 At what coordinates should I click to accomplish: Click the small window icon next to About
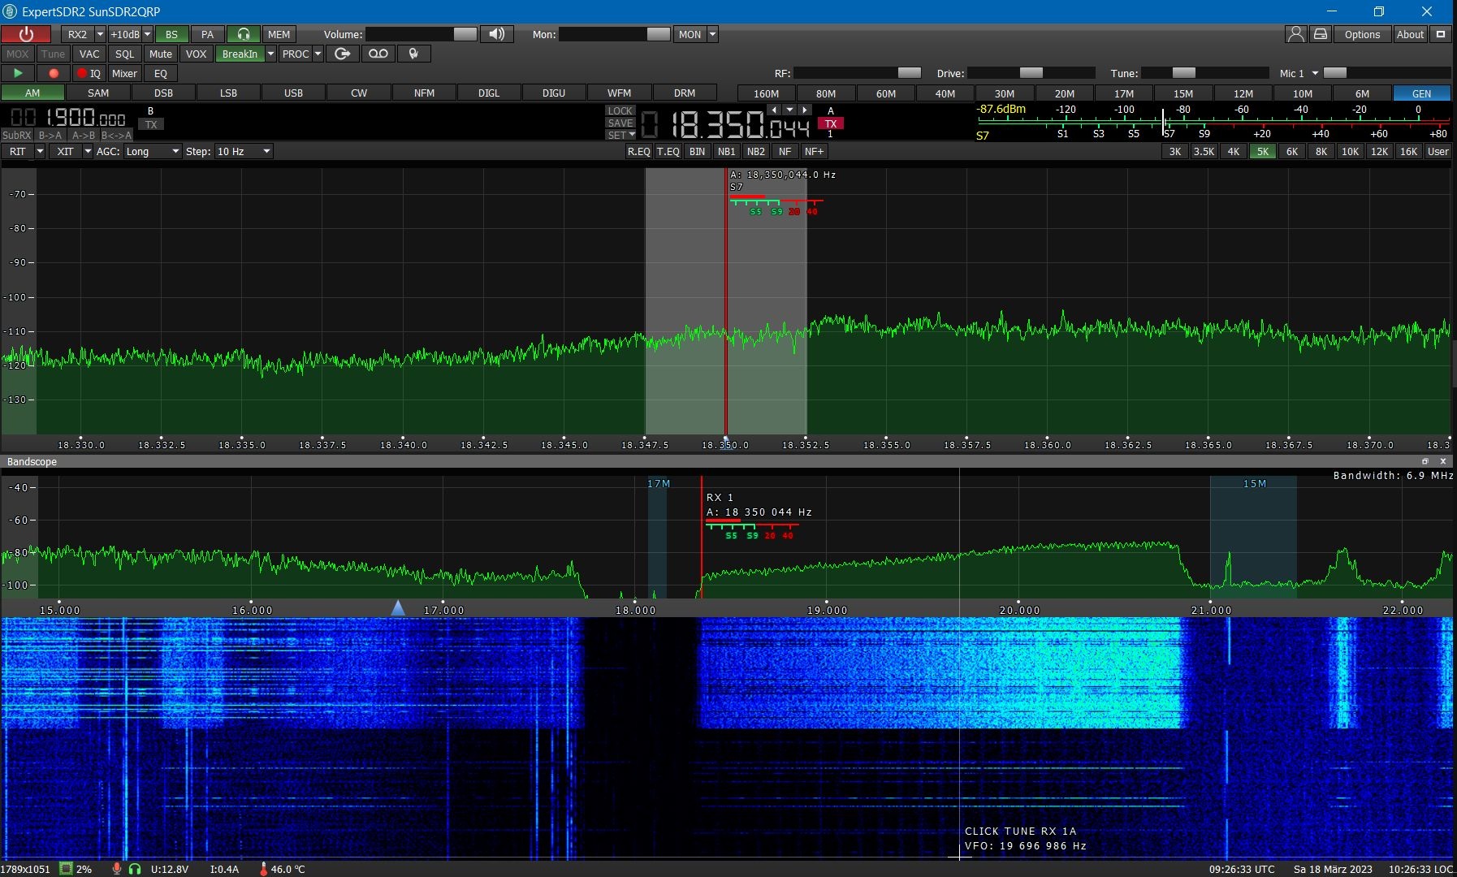click(x=1441, y=34)
